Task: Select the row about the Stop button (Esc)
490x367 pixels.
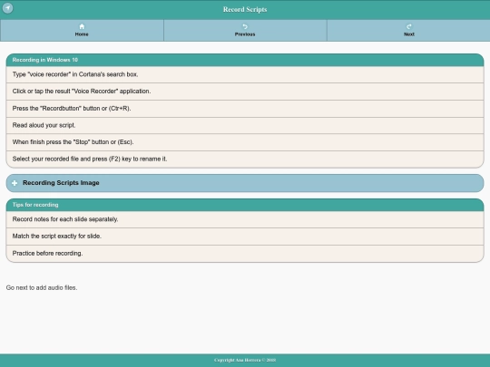Action: pyautogui.click(x=245, y=142)
